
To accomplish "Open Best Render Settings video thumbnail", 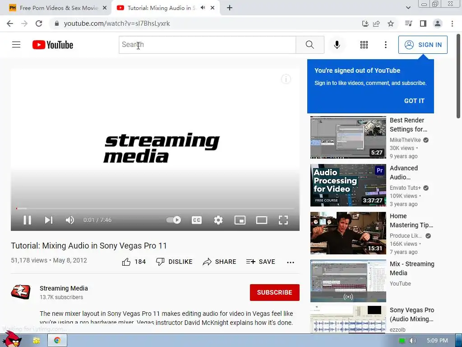I will (348, 137).
